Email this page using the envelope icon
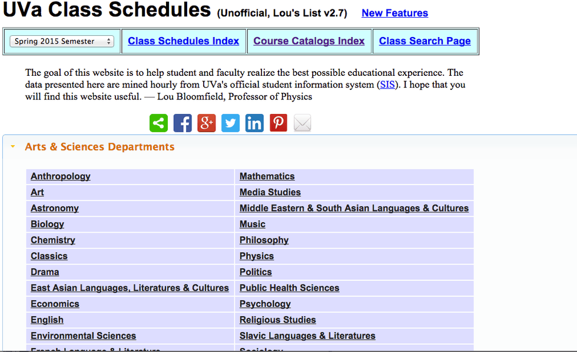The height and width of the screenshot is (352, 577). 302,123
